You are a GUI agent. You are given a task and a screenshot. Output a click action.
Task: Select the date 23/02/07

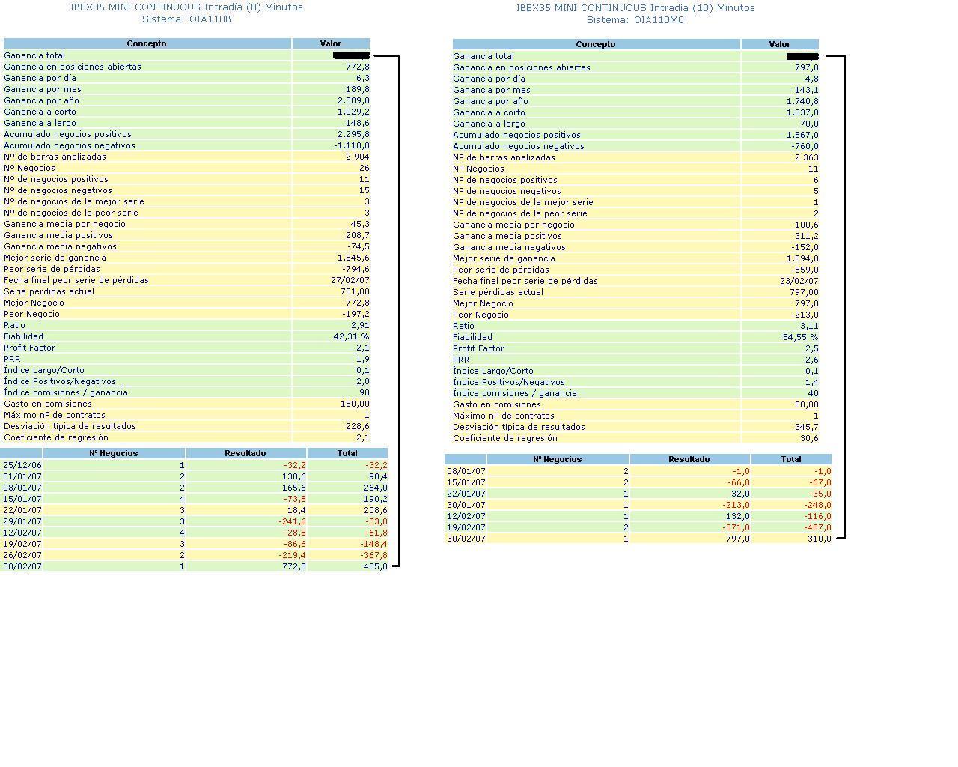[799, 281]
